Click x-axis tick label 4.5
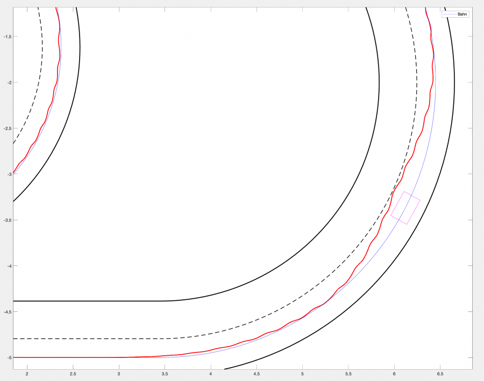484x381 pixels. point(257,373)
